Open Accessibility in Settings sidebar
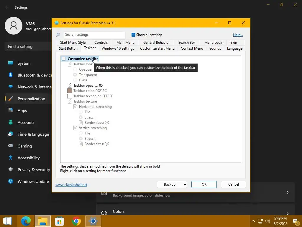This screenshot has height=227, width=302. coord(29,158)
